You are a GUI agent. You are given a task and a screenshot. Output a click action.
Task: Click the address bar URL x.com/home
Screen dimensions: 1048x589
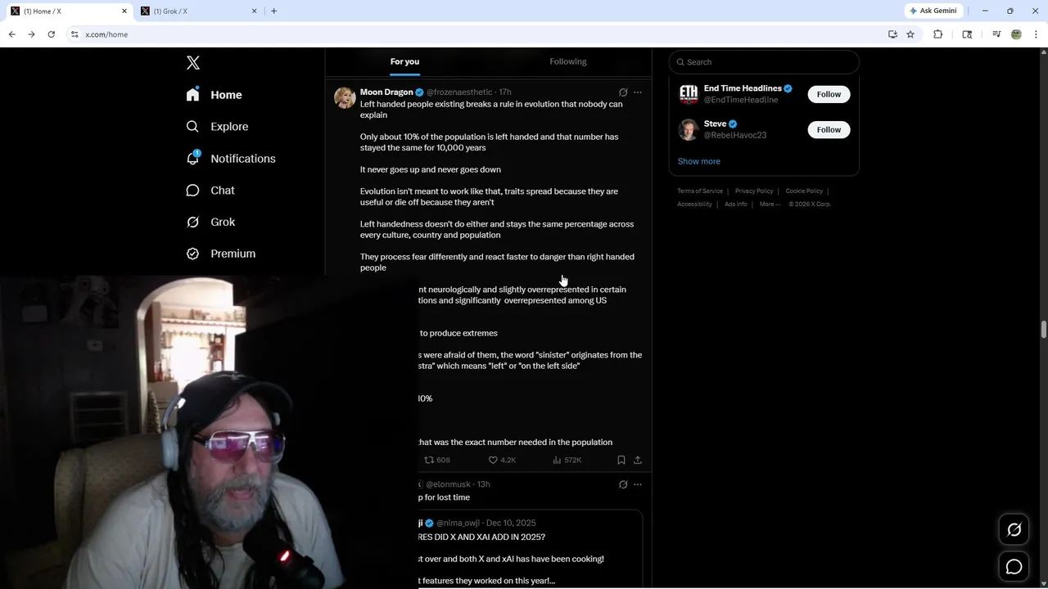106,34
